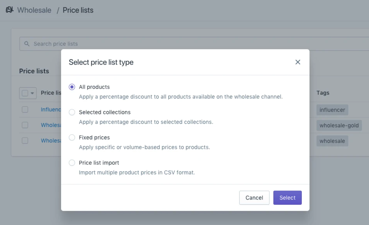Open the bulk select dropdown arrow
Image resolution: width=369 pixels, height=225 pixels.
pos(32,93)
